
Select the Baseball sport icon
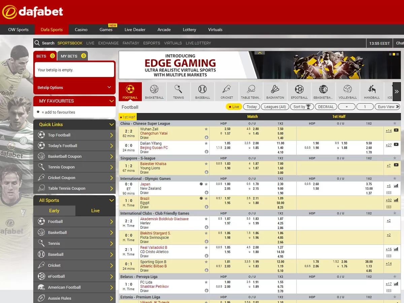(x=203, y=91)
